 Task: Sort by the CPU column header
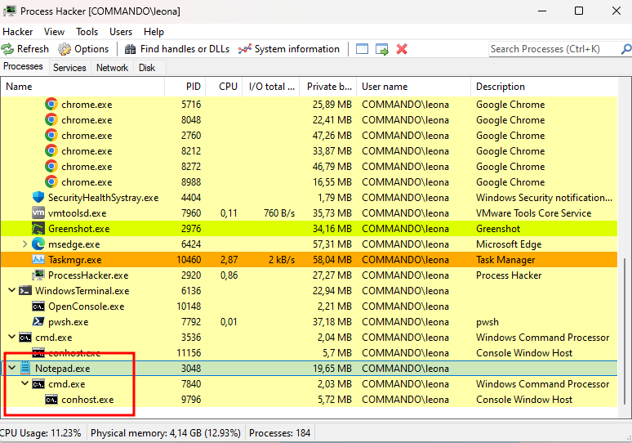click(x=228, y=87)
